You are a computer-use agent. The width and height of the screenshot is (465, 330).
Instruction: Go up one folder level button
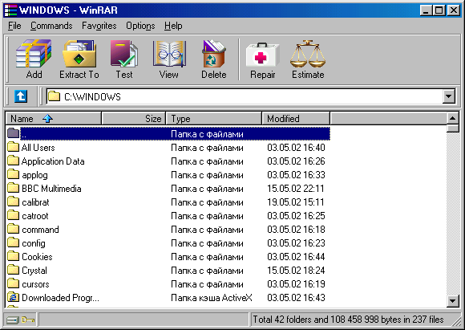pos(21,96)
